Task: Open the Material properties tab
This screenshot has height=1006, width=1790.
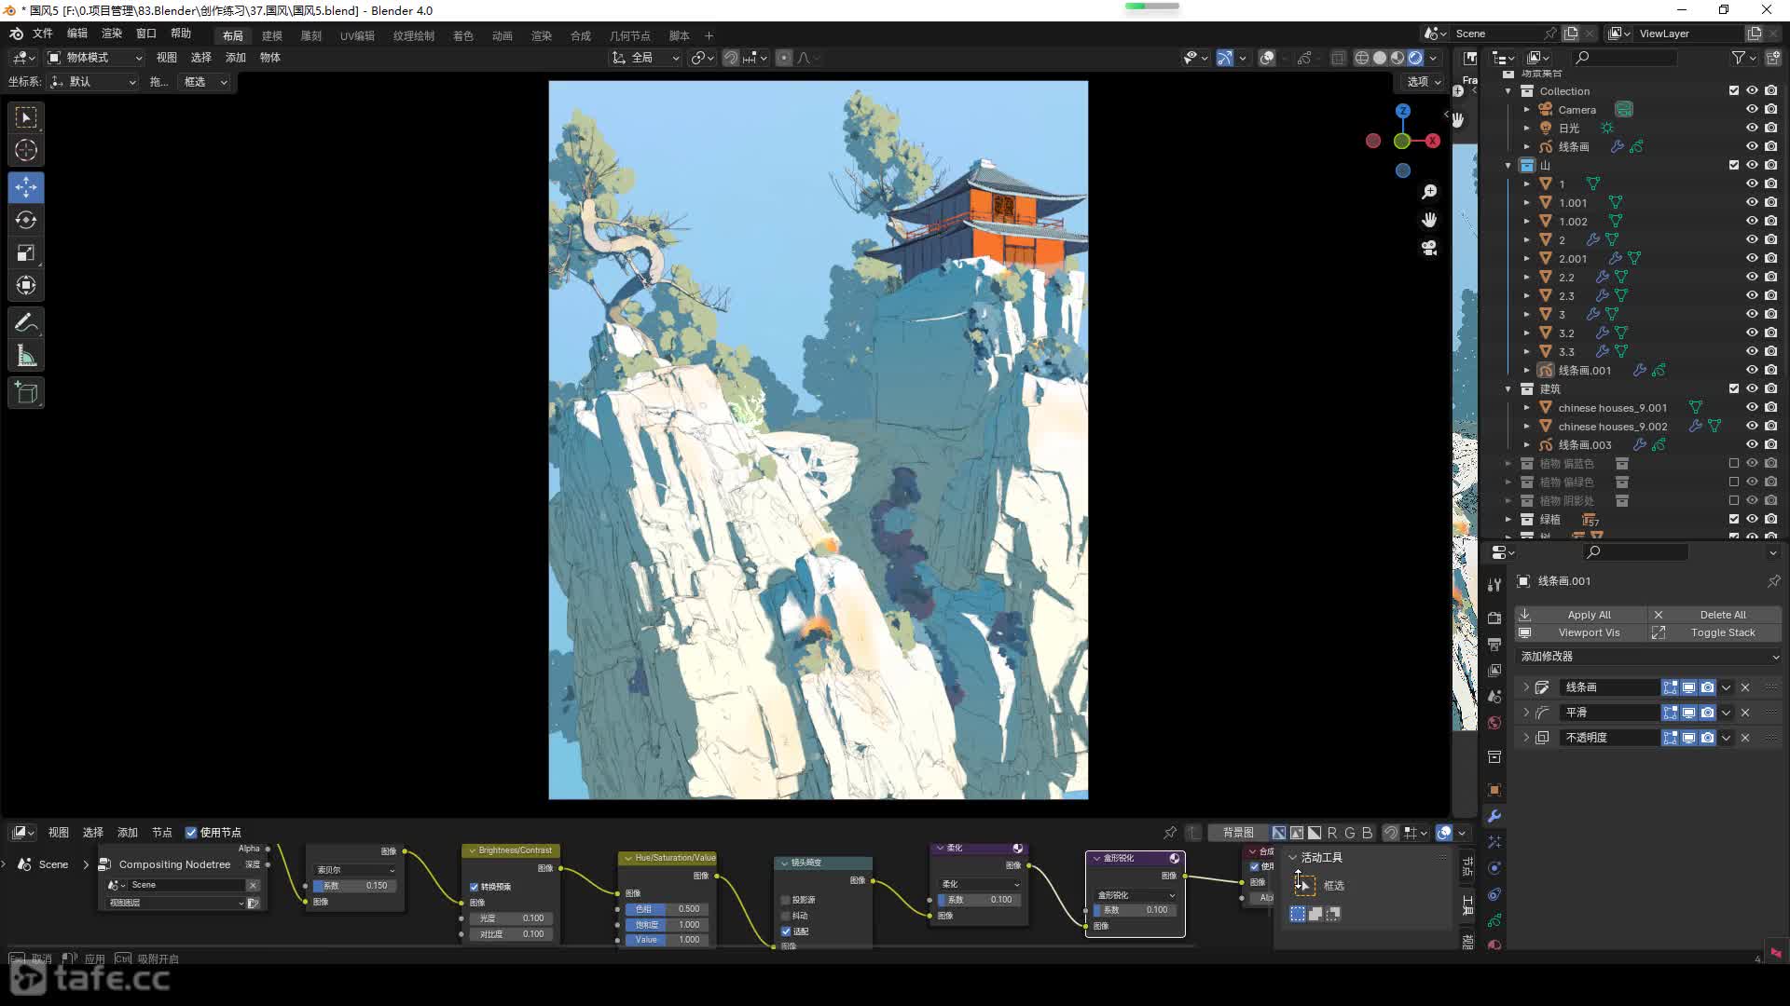Action: (1494, 945)
